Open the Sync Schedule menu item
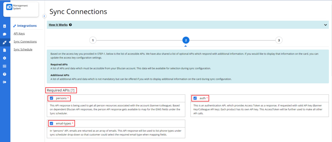Viewport: 332px width, 142px height. (x=23, y=49)
